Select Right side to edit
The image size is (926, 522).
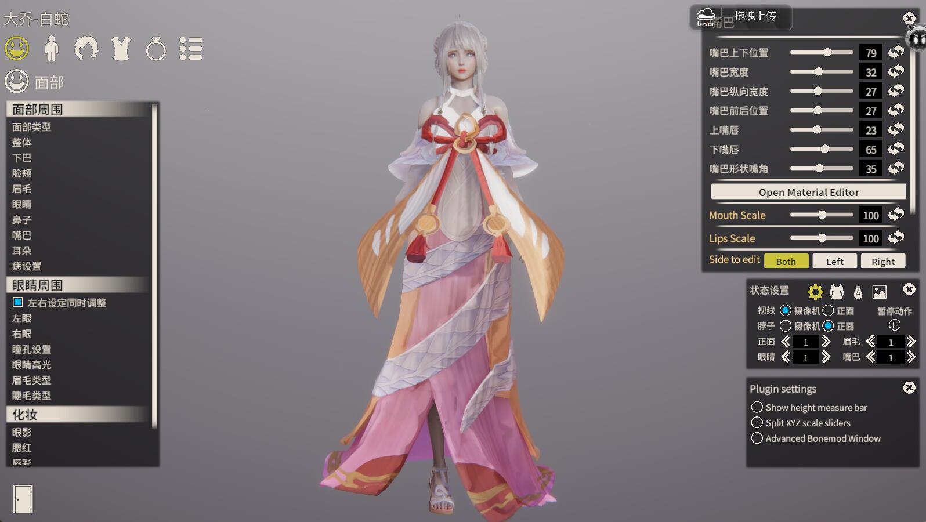(x=883, y=262)
